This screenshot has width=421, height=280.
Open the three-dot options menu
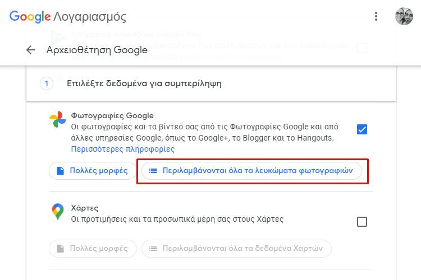click(x=376, y=16)
